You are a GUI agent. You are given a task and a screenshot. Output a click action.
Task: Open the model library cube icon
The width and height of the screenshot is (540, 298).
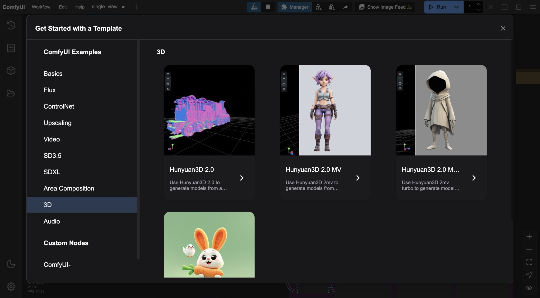click(x=11, y=71)
